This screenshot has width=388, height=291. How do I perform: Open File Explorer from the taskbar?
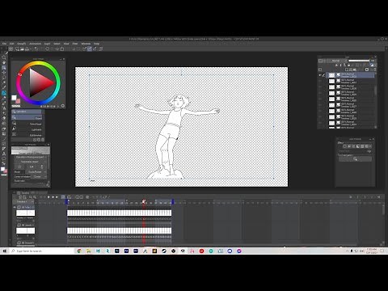(88, 251)
